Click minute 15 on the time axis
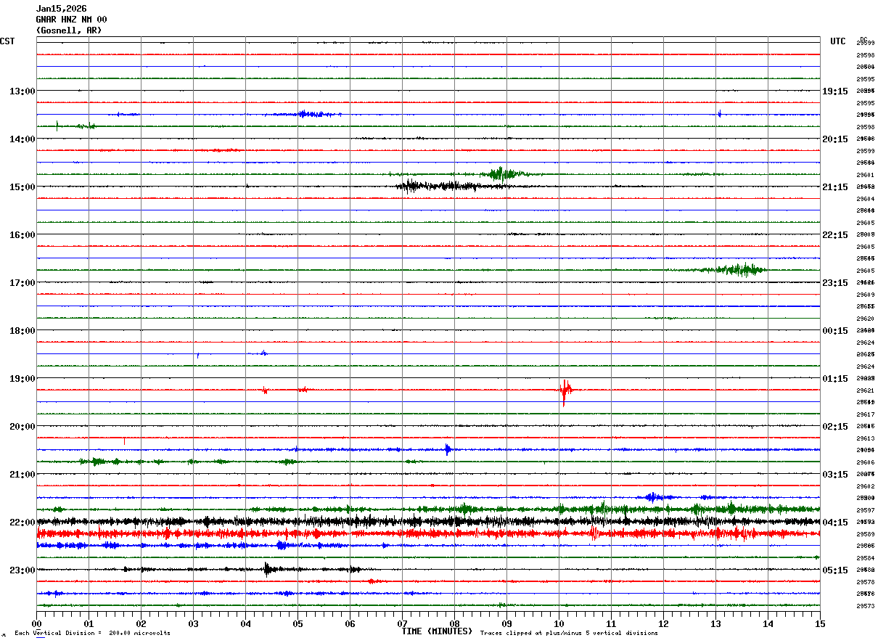878x643 pixels. tap(820, 623)
